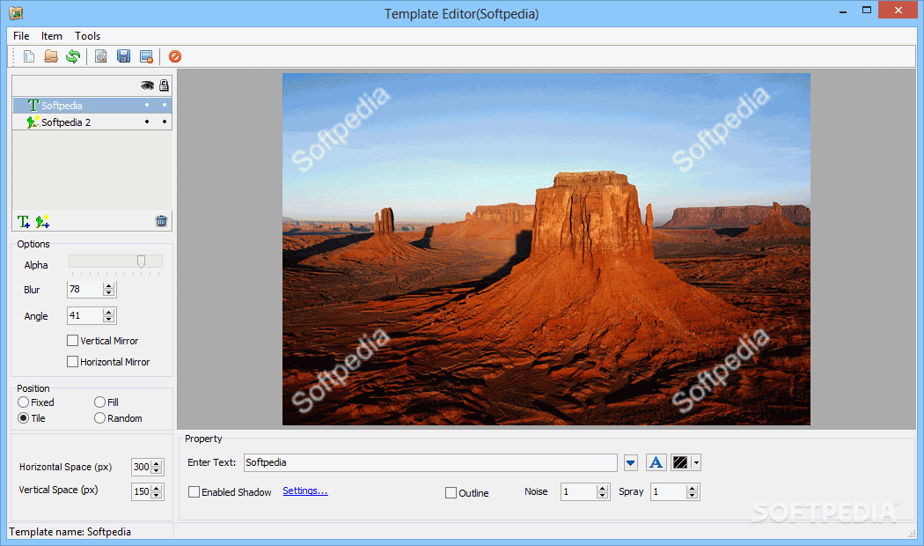Click the 'Template name: Softpedia' status bar text
Screen dimensions: 924x546
pyautogui.click(x=70, y=532)
